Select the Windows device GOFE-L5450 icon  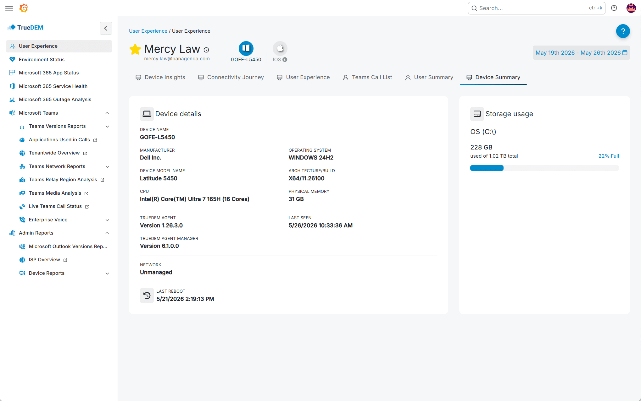246,48
